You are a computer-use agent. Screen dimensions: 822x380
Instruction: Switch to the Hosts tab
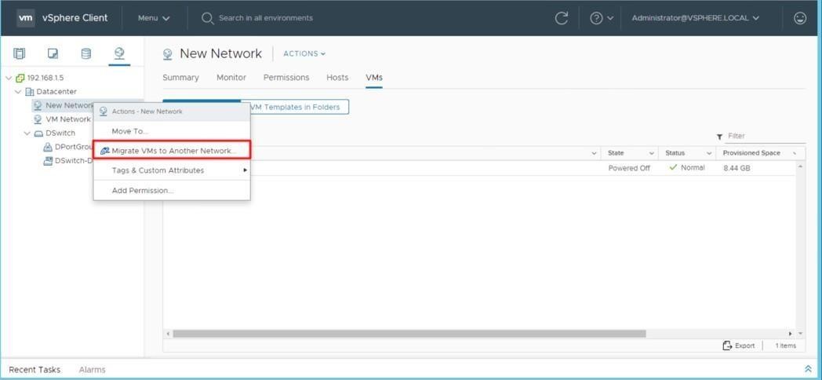[x=337, y=78]
